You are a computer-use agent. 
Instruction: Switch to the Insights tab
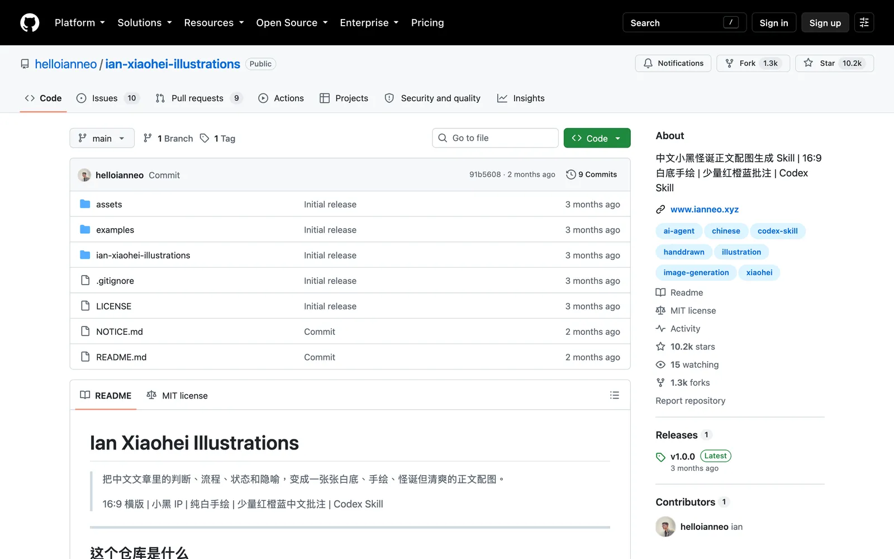[521, 98]
